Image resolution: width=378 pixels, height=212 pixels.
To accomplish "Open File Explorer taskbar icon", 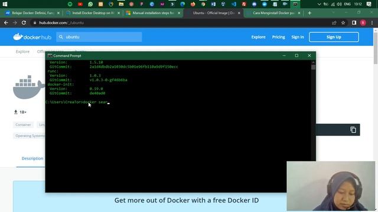I will [121, 4].
